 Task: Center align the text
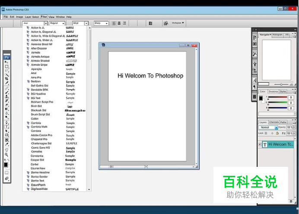119,23
